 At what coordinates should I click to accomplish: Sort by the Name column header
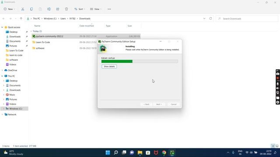(37, 26)
